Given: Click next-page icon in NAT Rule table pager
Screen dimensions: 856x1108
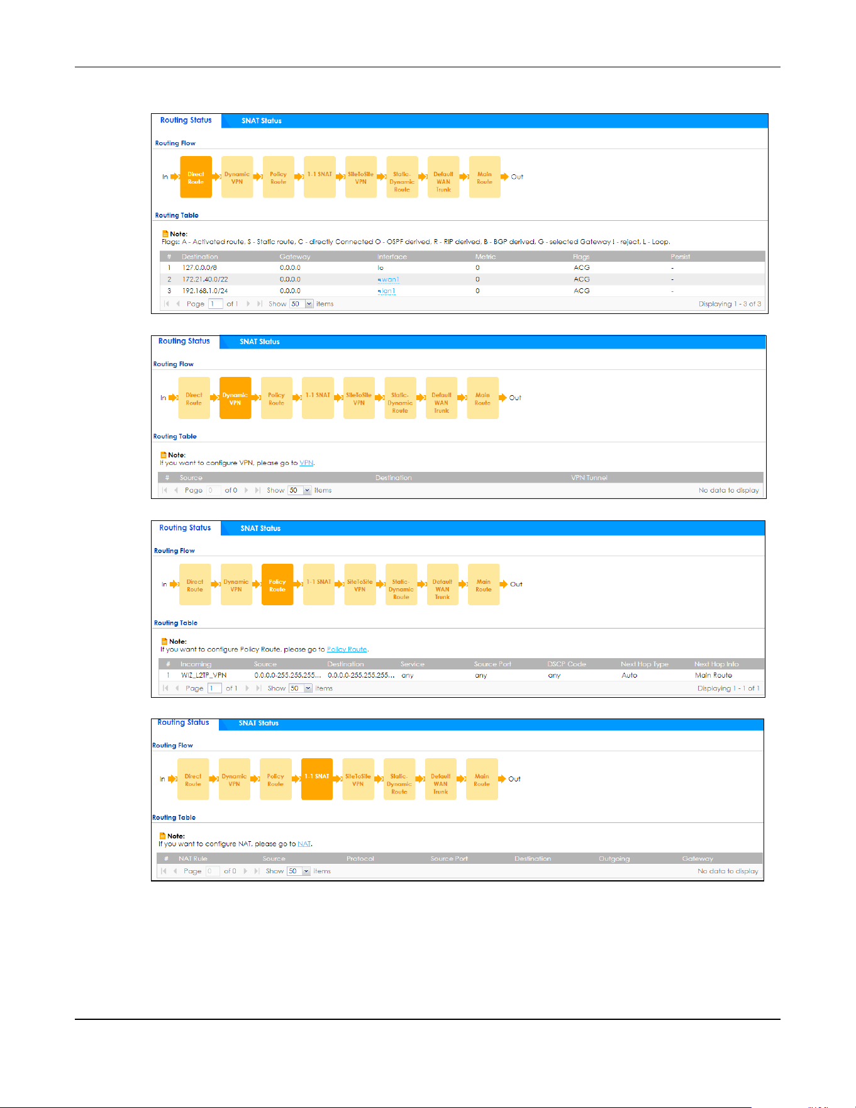Looking at the screenshot, I should tap(245, 871).
